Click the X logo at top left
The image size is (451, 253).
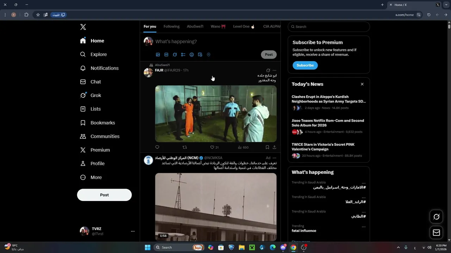coord(83,27)
